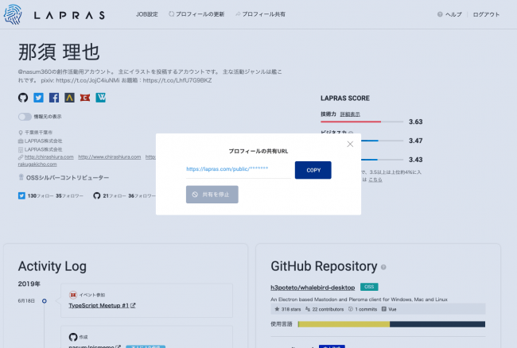517x348 pixels.
Task: Click the COPY button
Action: 313,170
